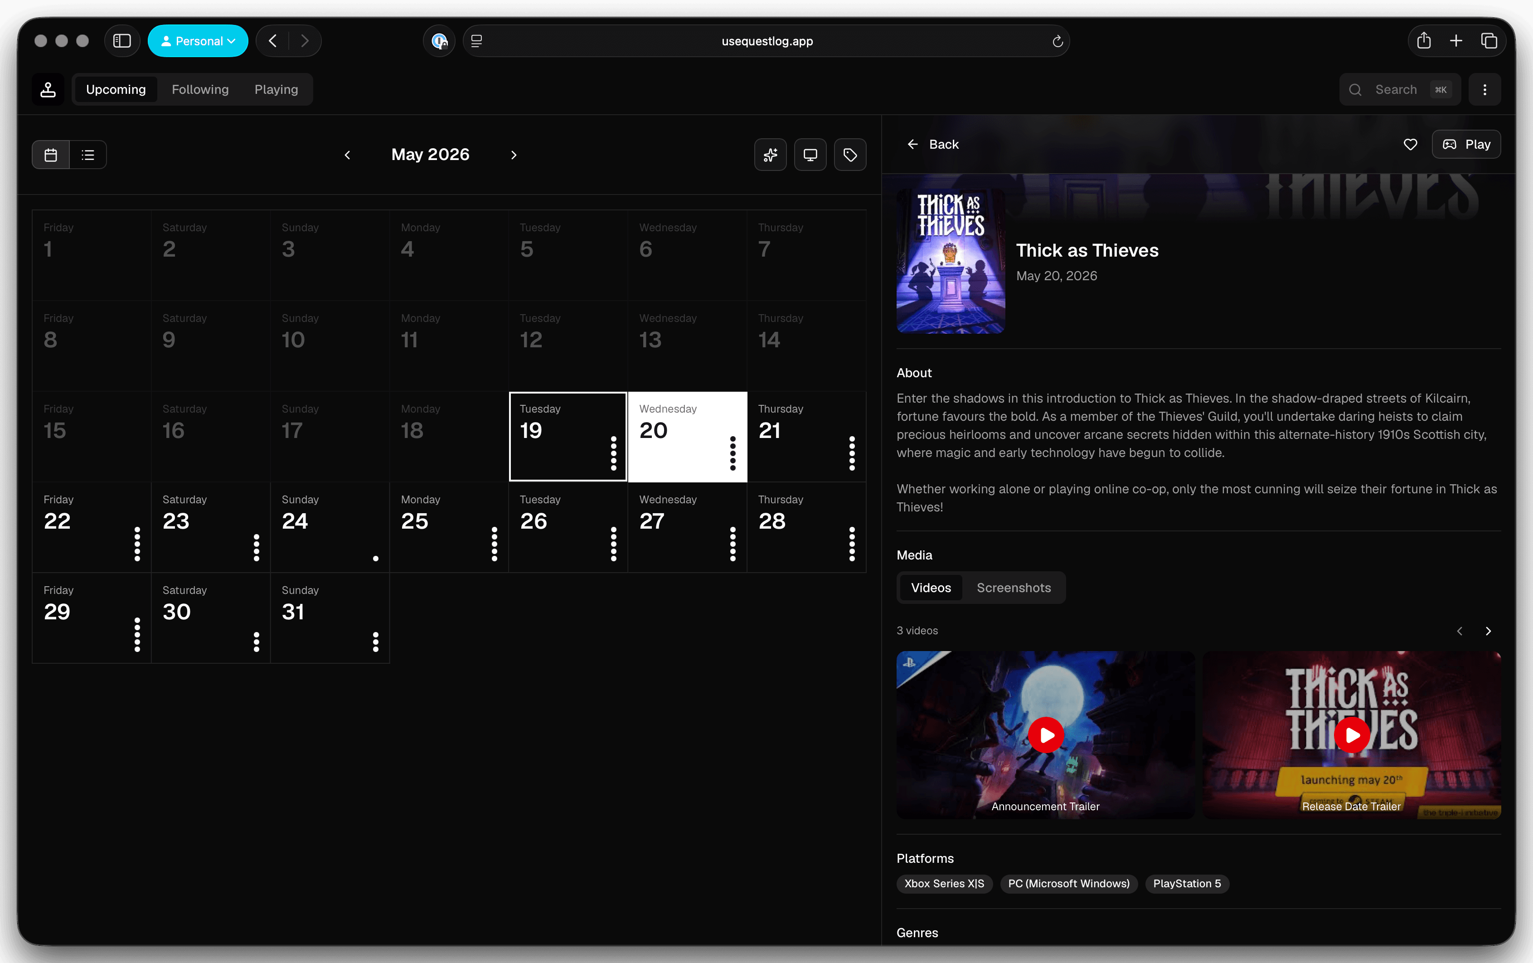Select the calendar view toggle
The image size is (1533, 963).
tap(51, 155)
